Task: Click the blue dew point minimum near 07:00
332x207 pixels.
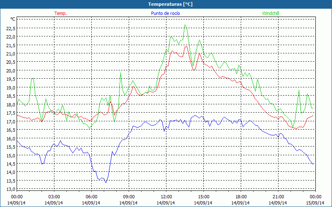Action: coord(106,183)
